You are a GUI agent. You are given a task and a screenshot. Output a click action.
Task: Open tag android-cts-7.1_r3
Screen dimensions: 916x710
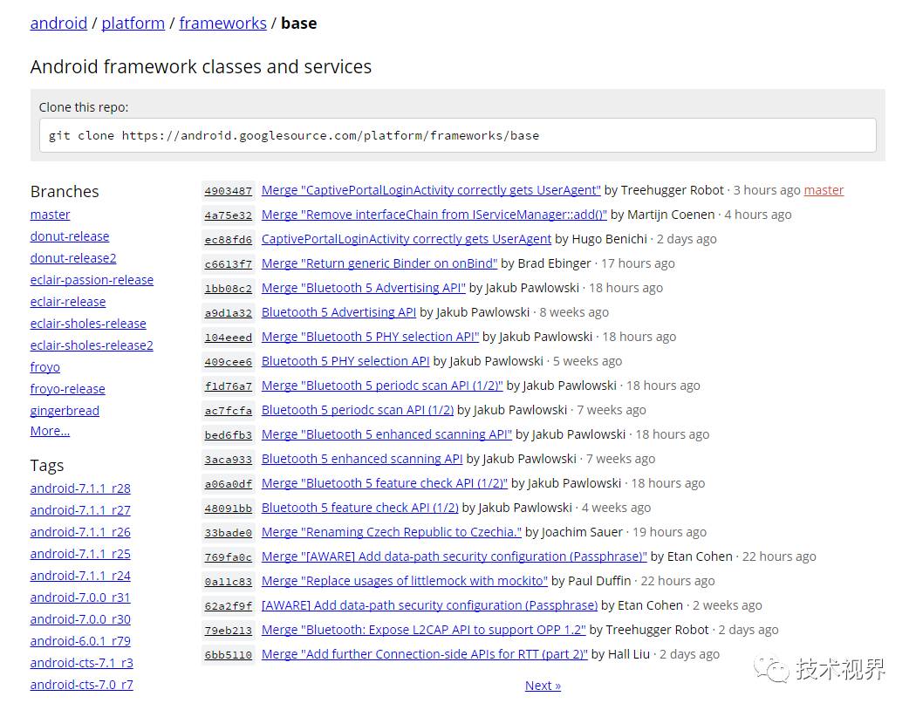[82, 663]
